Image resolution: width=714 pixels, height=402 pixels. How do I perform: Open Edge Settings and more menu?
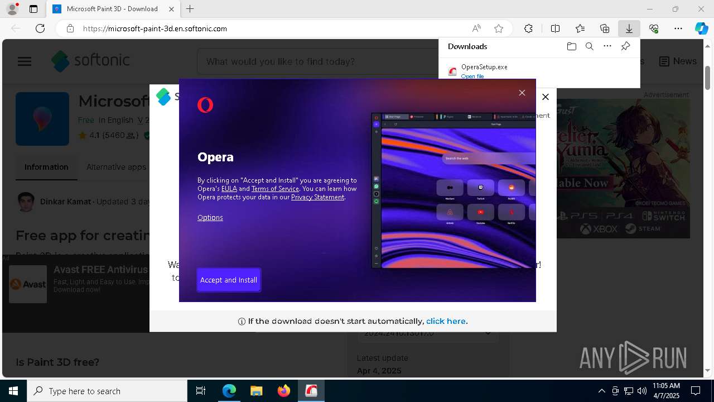678,28
